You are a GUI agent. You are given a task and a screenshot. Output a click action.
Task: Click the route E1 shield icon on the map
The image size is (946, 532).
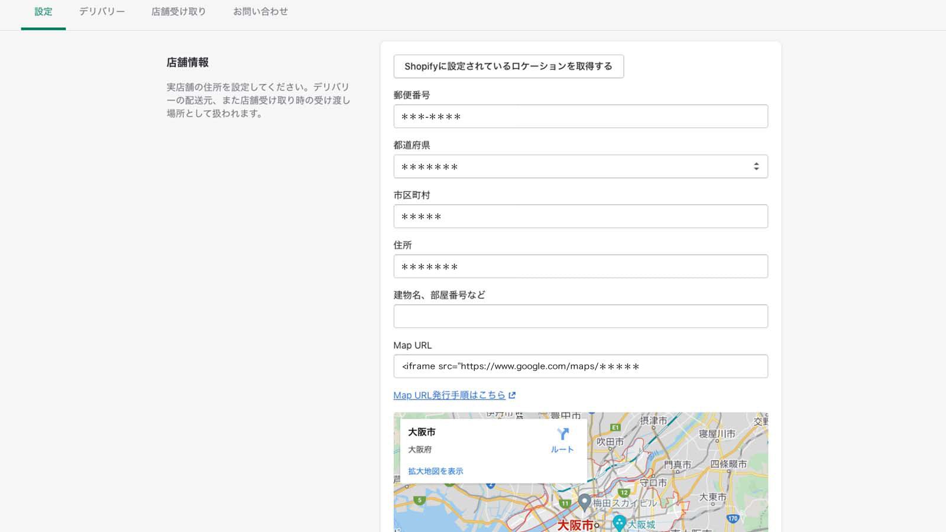(615, 427)
